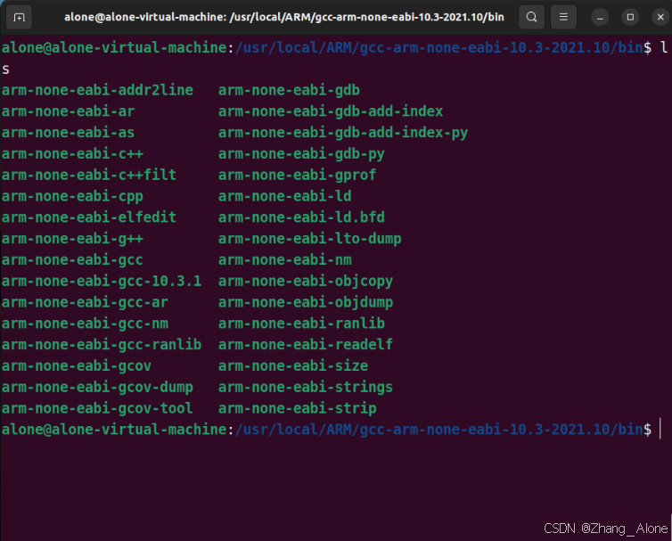The image size is (672, 541).
Task: Click the arm-none-eabi-gcc-ar entry
Action: pyautogui.click(x=85, y=302)
